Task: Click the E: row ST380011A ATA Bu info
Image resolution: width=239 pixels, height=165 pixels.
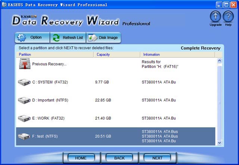Action: [x=159, y=118]
